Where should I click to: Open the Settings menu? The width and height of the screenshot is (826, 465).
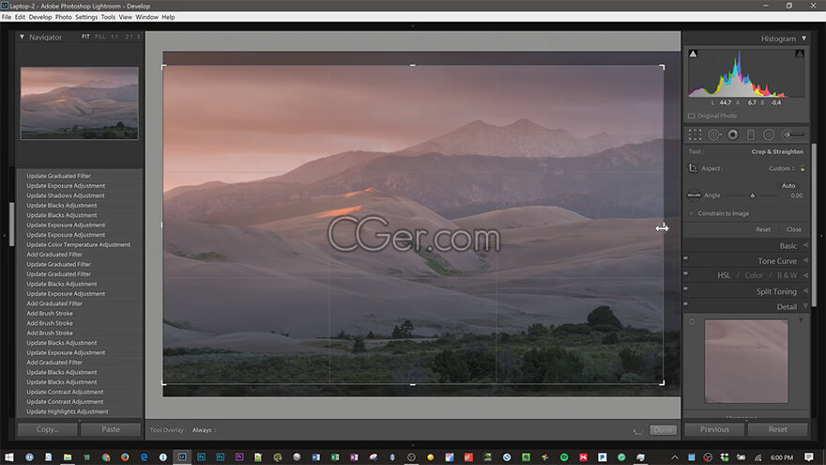pos(86,17)
